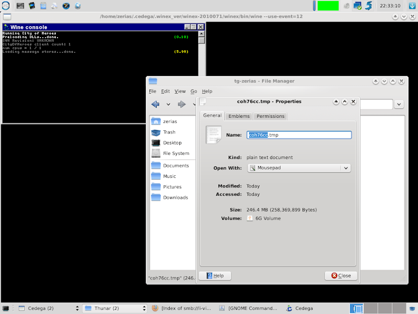The height and width of the screenshot is (314, 418).
Task: Click the back arrow in File Manager
Action: (155, 104)
